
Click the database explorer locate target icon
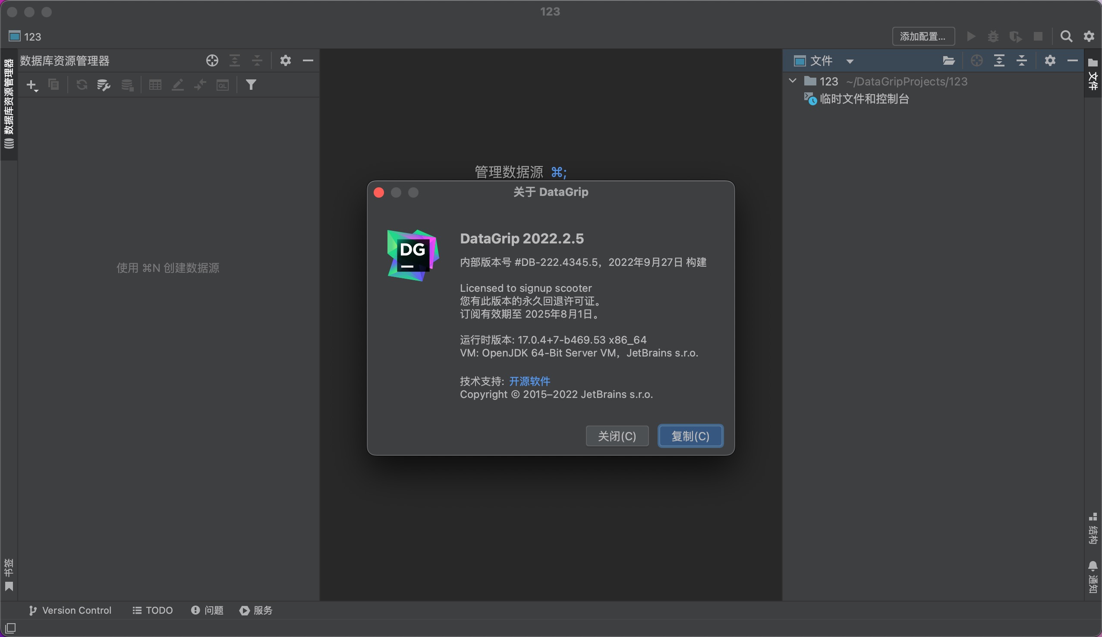point(212,60)
